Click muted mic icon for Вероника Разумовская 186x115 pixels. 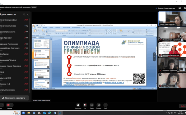(x=25, y=44)
